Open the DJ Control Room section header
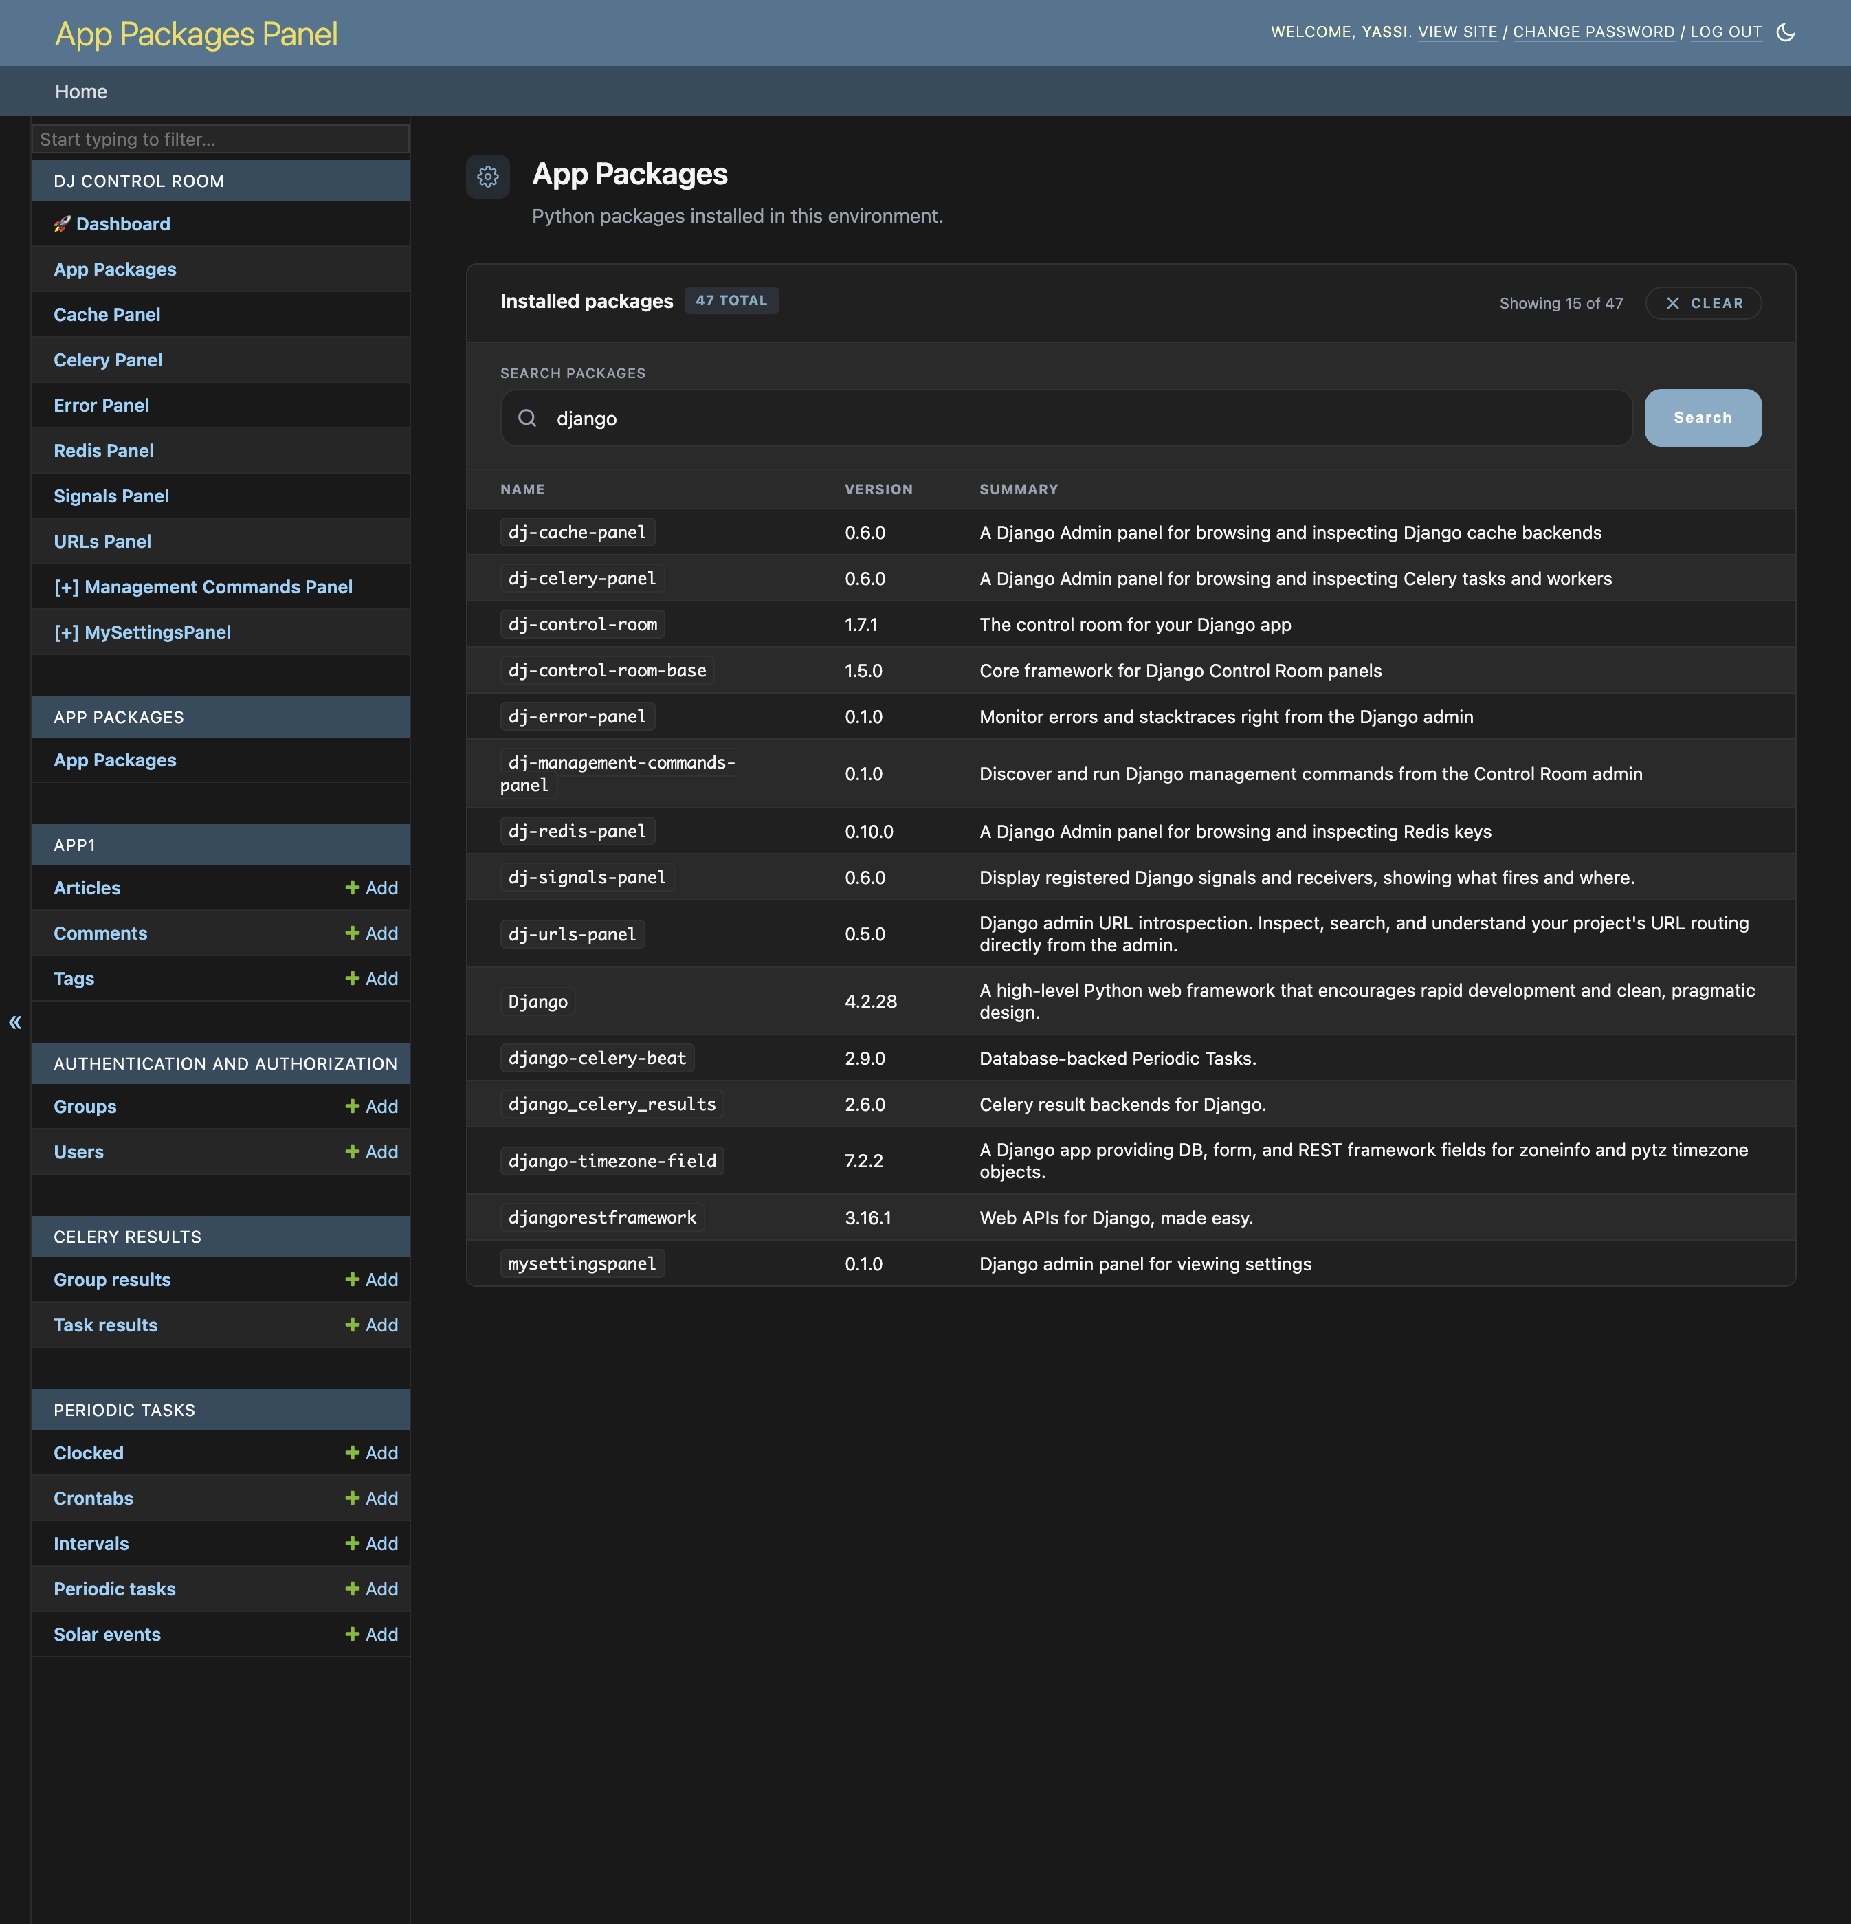 [138, 181]
